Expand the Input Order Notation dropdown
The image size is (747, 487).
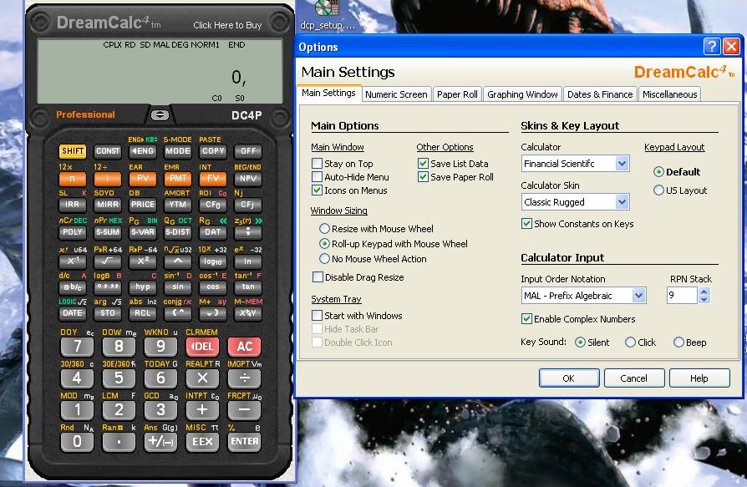pos(638,296)
